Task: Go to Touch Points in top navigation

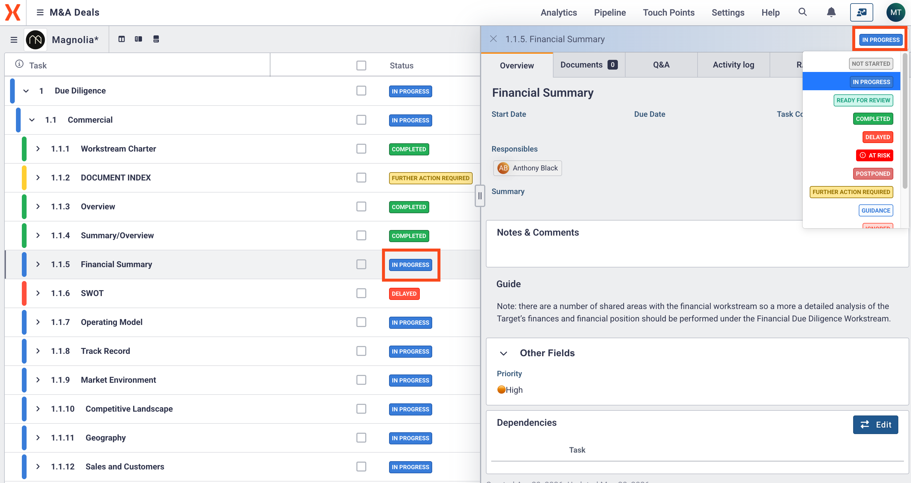Action: (x=668, y=12)
